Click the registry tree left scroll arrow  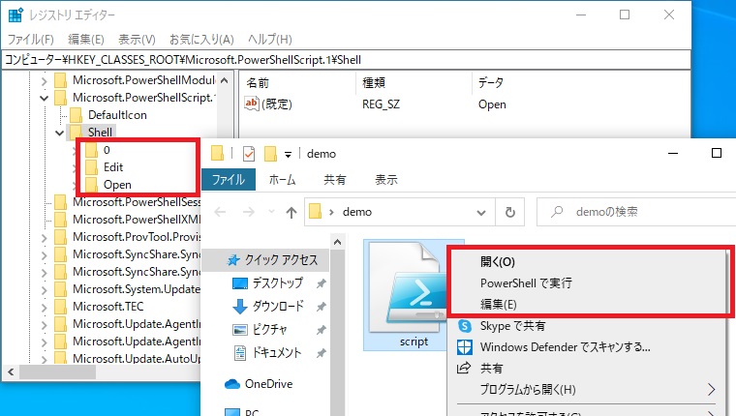(11, 372)
